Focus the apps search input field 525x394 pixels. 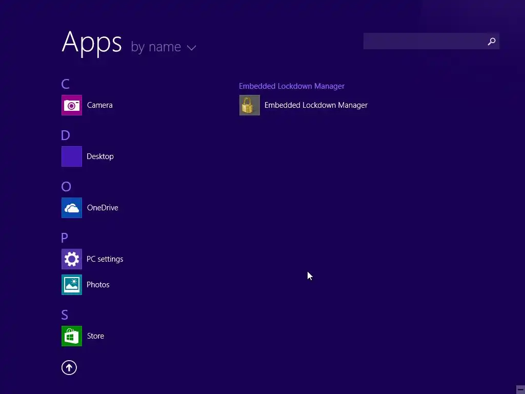pyautogui.click(x=431, y=41)
